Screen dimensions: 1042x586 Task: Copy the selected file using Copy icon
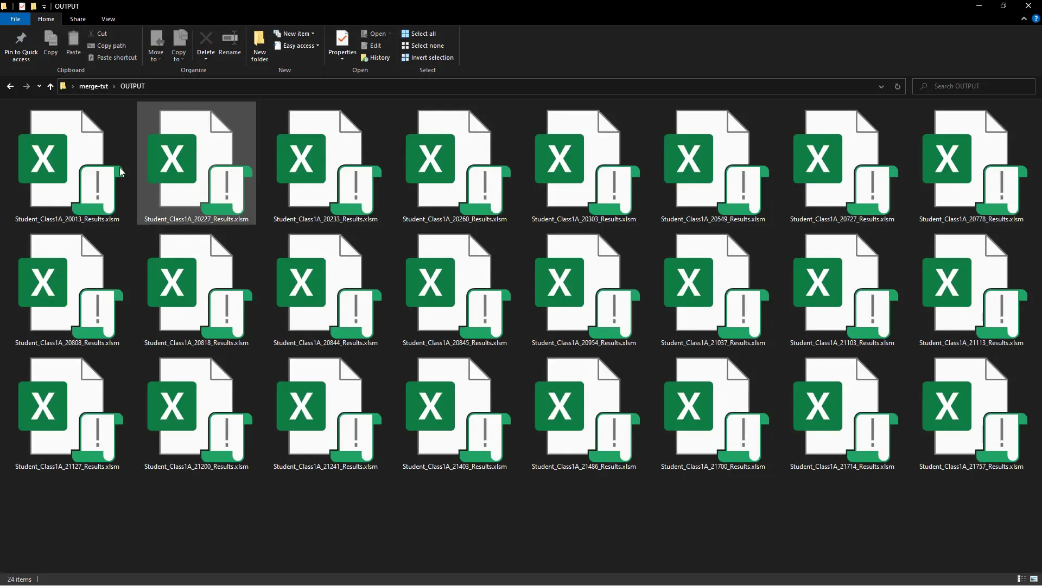tap(50, 43)
